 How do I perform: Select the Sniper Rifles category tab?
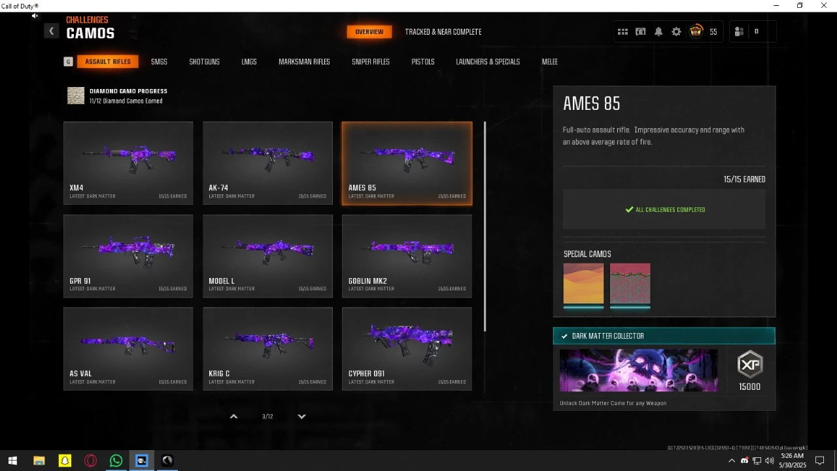tap(370, 61)
